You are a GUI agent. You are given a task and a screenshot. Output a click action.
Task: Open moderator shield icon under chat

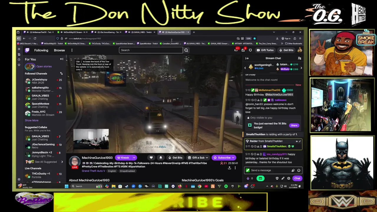tap(277, 178)
